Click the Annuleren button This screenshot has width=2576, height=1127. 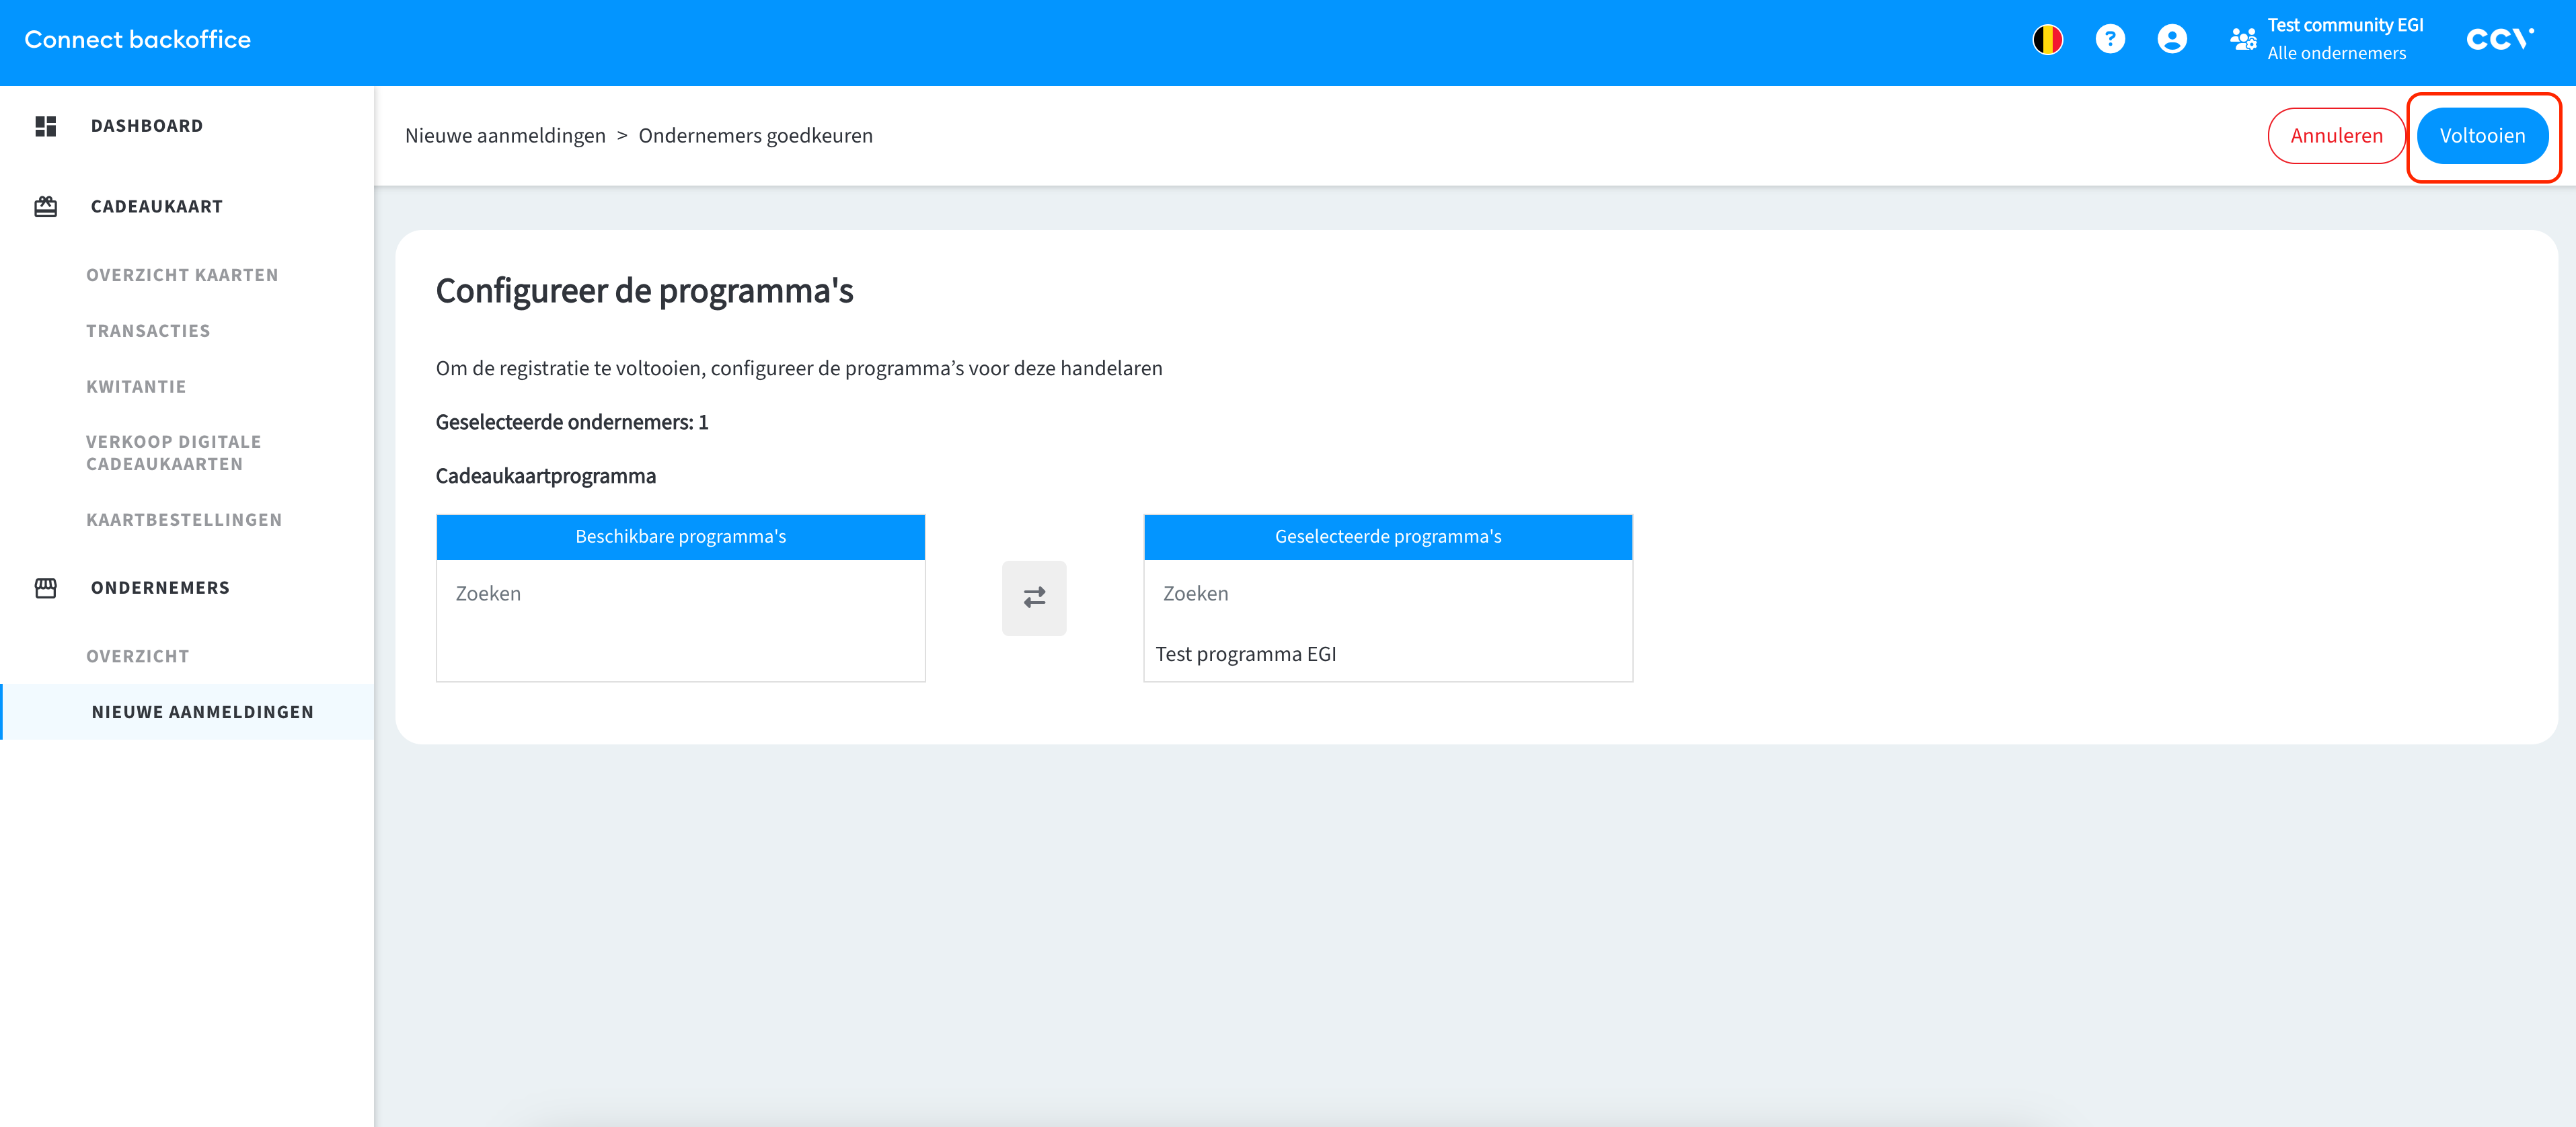pos(2335,136)
